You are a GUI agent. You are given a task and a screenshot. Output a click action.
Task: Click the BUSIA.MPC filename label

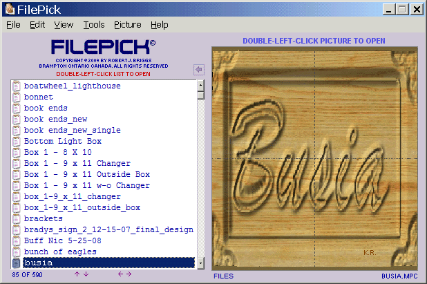(399, 276)
